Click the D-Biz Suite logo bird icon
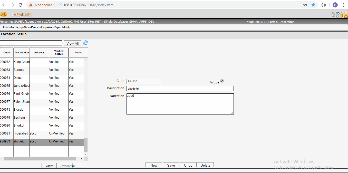The image size is (348, 173). click(4, 14)
